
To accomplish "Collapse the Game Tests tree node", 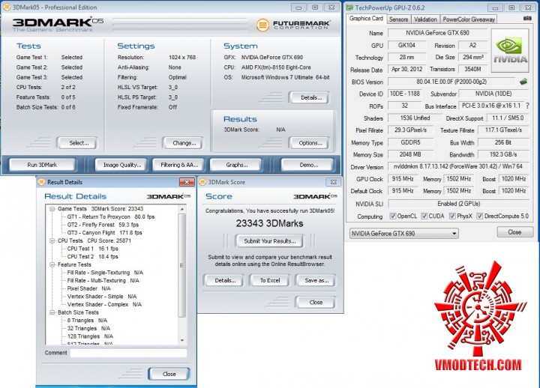I will 52,209.
